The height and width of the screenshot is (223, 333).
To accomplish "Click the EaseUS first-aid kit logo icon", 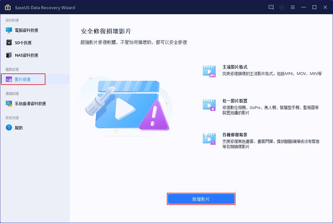I will (x=8, y=7).
